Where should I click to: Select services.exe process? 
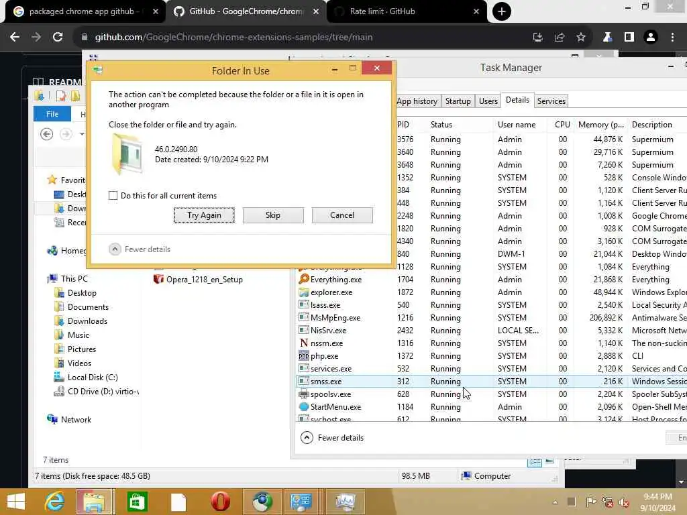tap(331, 369)
